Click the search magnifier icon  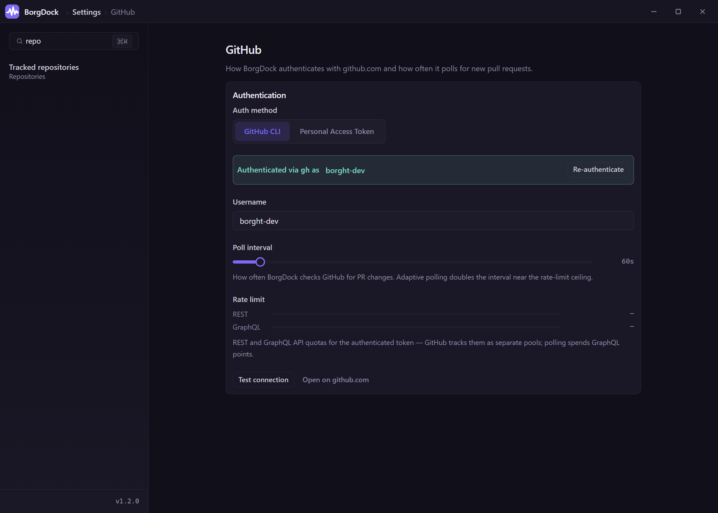click(20, 41)
